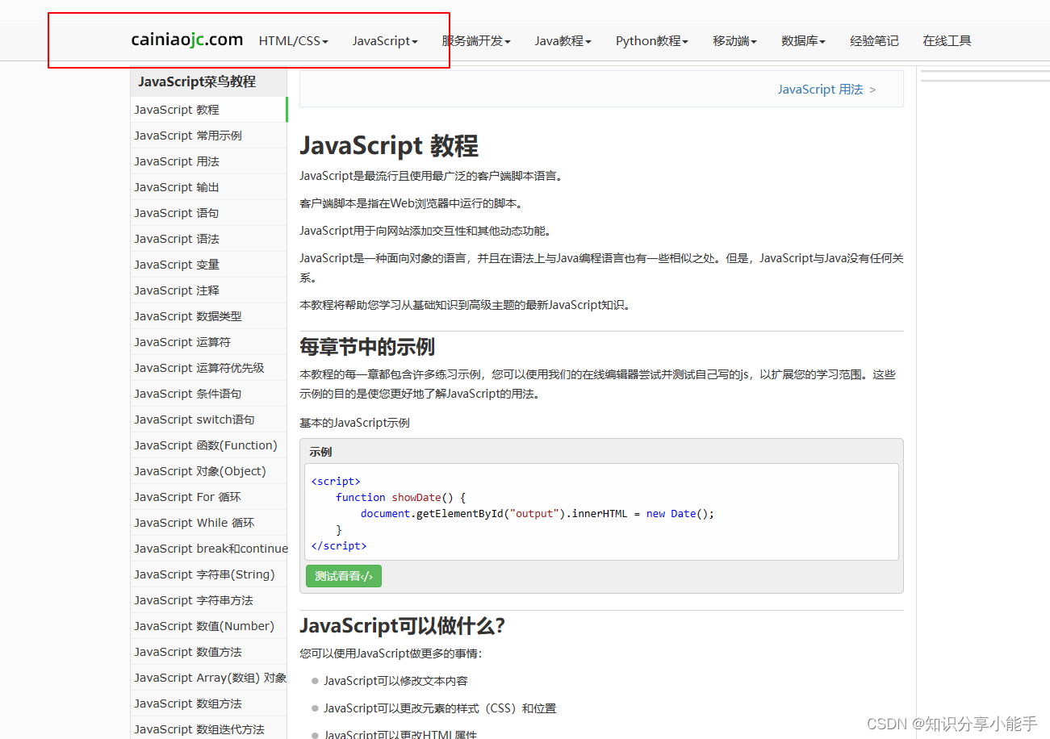The width and height of the screenshot is (1050, 739).
Task: Open the JavaScript navigation dropdown
Action: tap(385, 40)
